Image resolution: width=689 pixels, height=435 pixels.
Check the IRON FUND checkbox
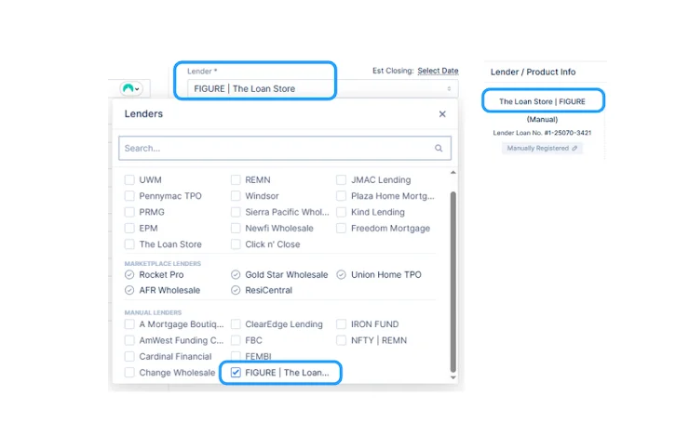pos(341,324)
